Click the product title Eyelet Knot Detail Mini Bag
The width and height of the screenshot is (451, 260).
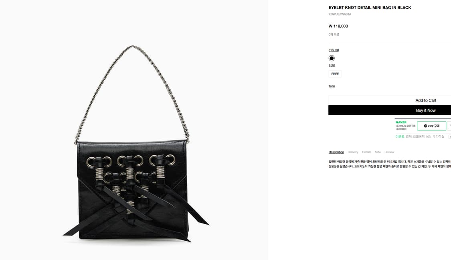[x=370, y=8]
